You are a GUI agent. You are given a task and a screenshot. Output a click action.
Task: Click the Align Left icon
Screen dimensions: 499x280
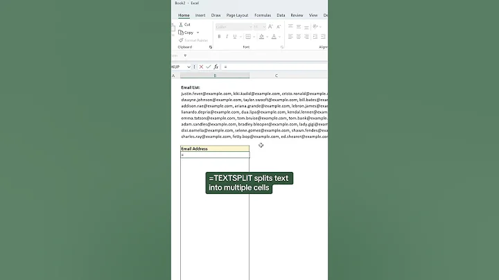[290, 37]
